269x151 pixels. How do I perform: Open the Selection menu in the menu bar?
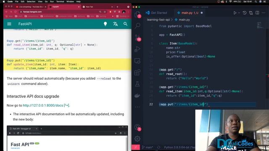31,2
